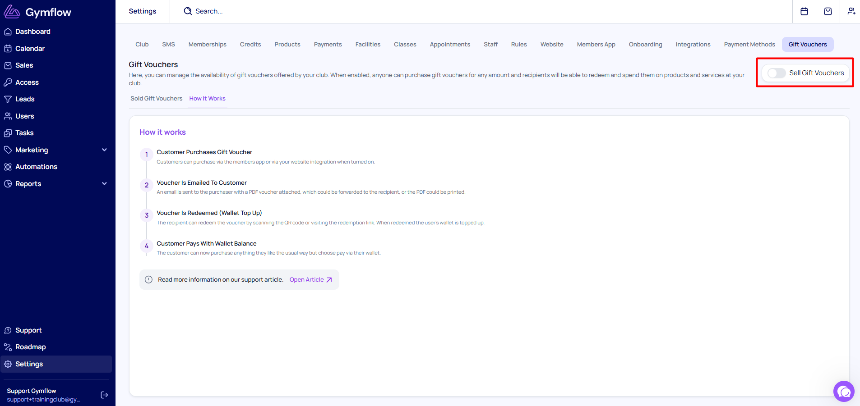Open the shopping bag icon in header

tap(828, 11)
